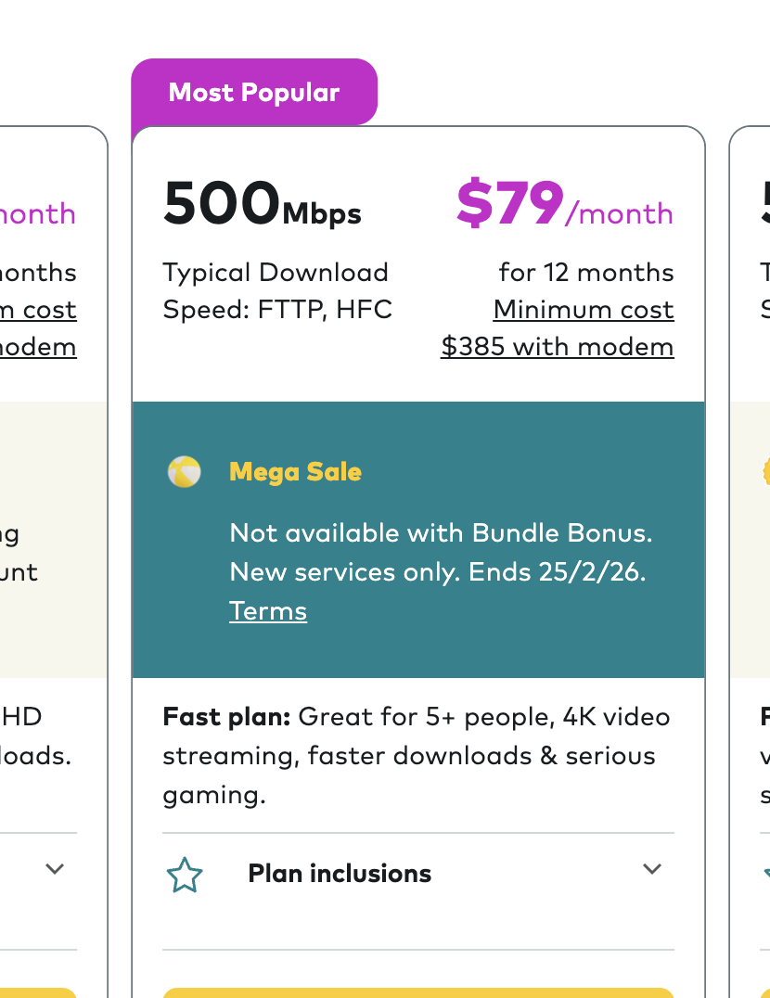Click the Most Popular badge tab

254,93
